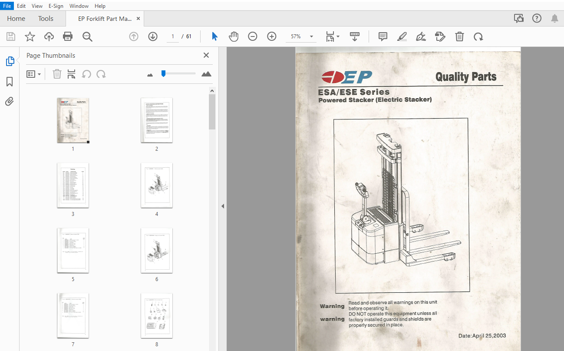Rotate clockwise in thumbnails panel
This screenshot has width=564, height=351.
click(x=101, y=74)
